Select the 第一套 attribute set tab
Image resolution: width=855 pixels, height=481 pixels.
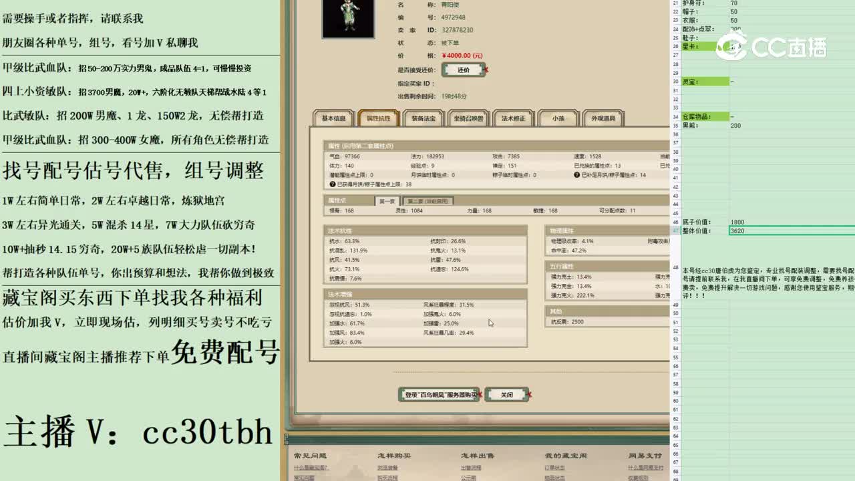click(x=387, y=200)
